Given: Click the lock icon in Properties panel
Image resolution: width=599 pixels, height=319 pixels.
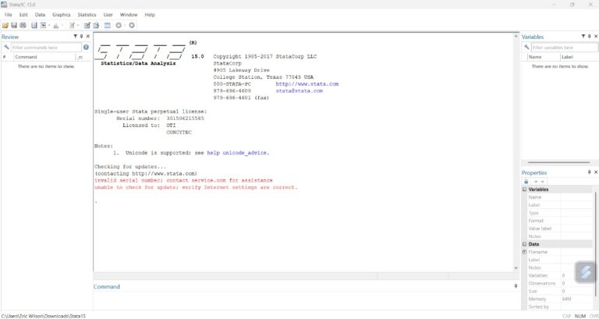Looking at the screenshot, I should [526, 181].
